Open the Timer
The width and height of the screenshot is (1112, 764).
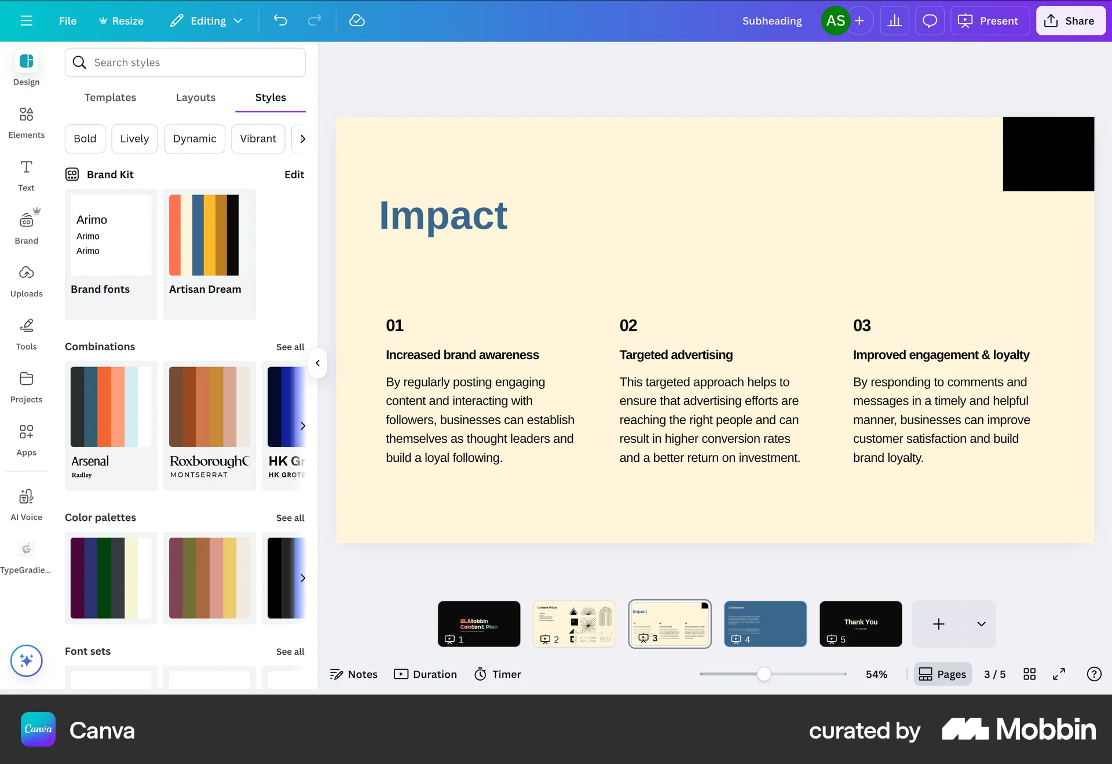click(498, 674)
